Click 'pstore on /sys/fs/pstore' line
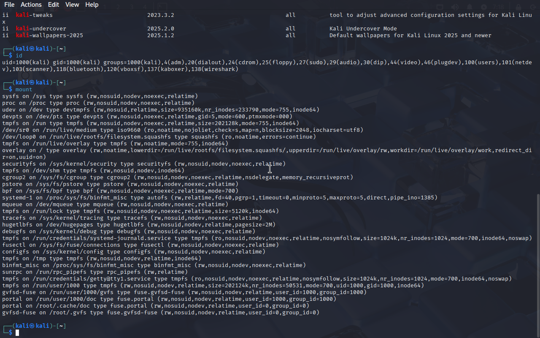The width and height of the screenshot is (540, 338). [x=120, y=184]
